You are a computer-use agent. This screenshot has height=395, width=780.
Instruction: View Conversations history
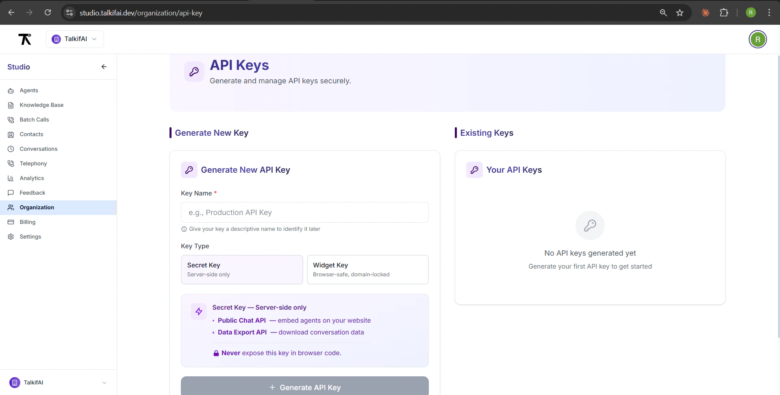[x=38, y=149]
